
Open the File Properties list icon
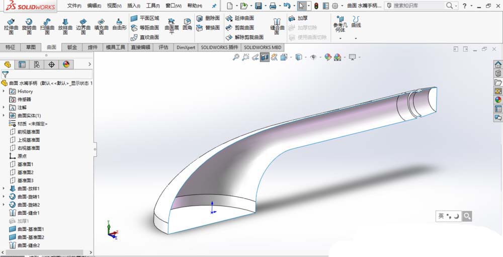(x=325, y=6)
